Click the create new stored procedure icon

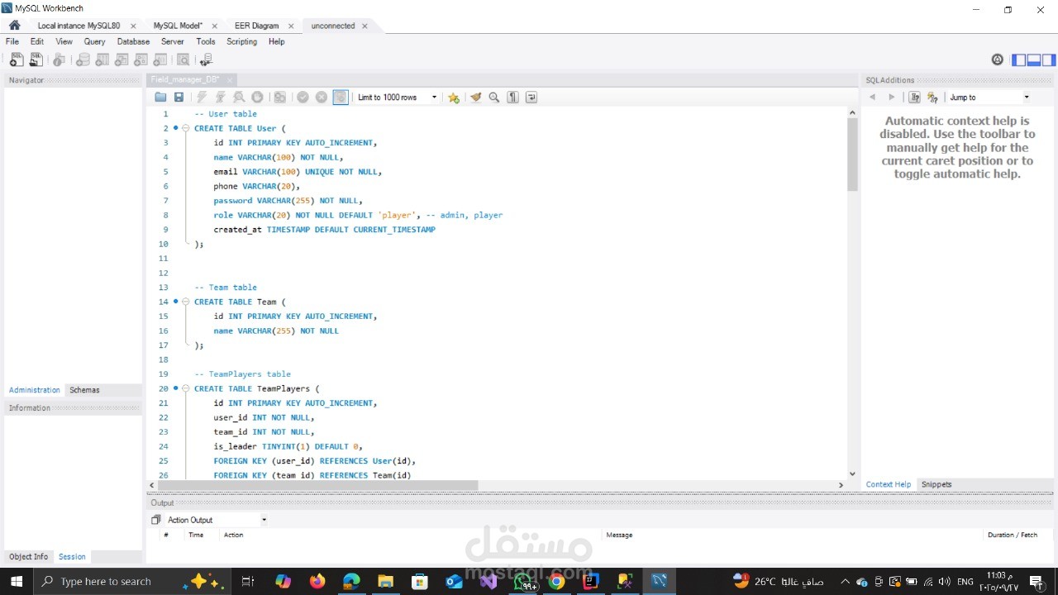(141, 59)
